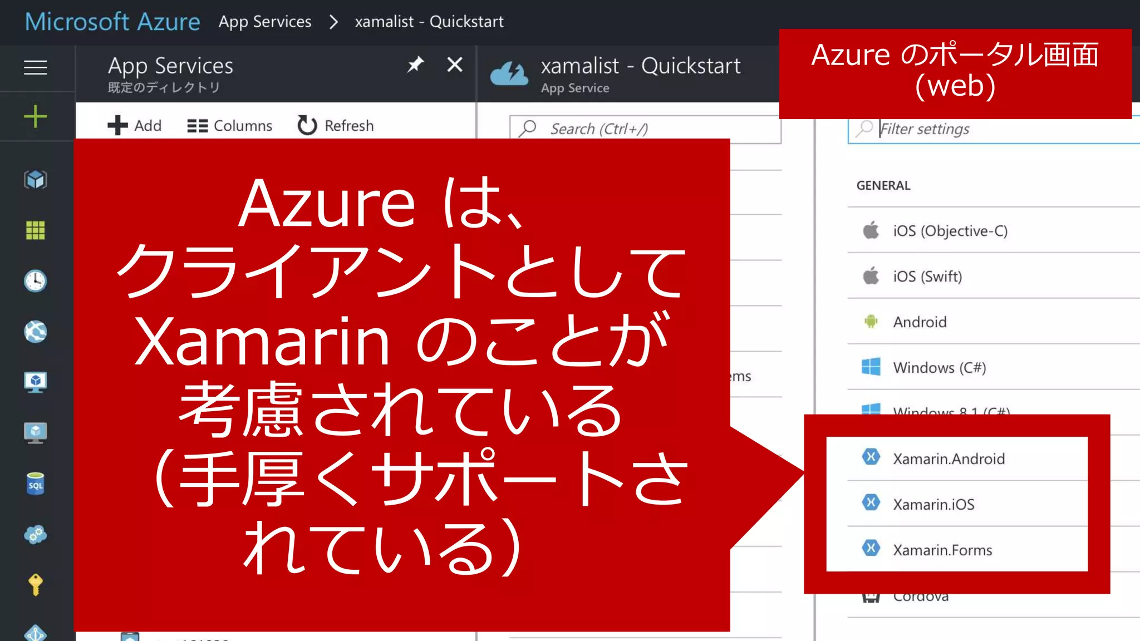Image resolution: width=1140 pixels, height=641 pixels.
Task: Click App Services in the breadcrumb
Action: [x=265, y=22]
